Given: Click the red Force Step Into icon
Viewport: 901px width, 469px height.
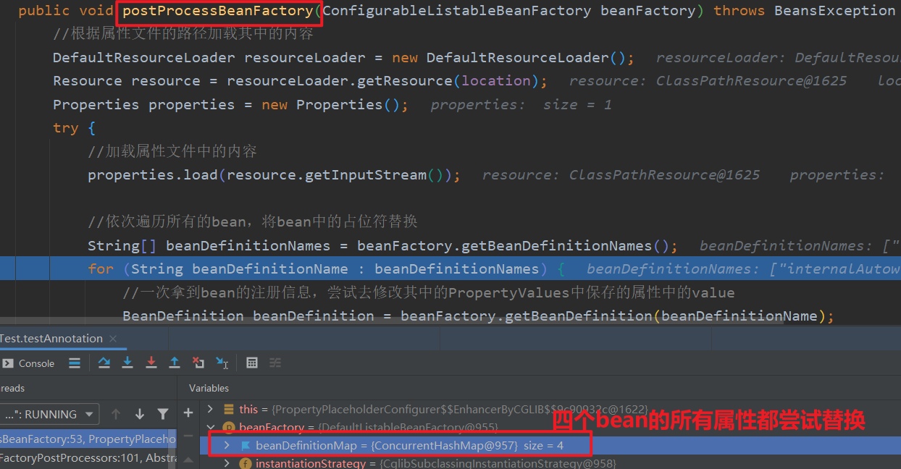Looking at the screenshot, I should 151,363.
